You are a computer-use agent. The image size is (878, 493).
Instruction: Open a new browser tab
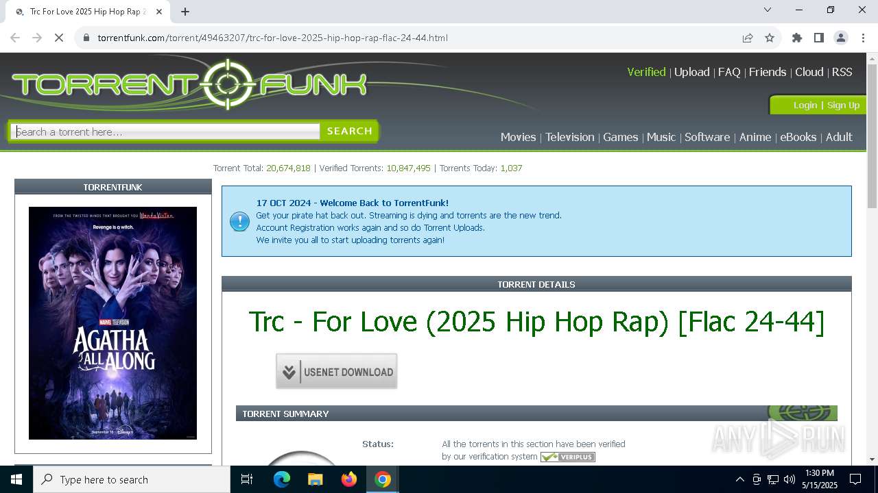(x=185, y=11)
